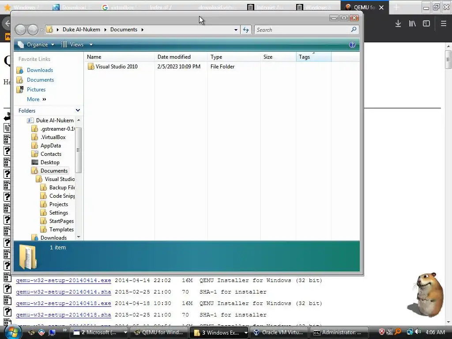Open browser hamburger menu
Viewport: 452px width, 339px height.
coord(443,24)
